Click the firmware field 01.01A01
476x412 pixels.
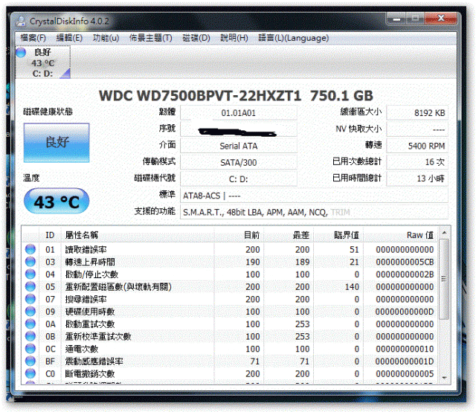pyautogui.click(x=239, y=113)
